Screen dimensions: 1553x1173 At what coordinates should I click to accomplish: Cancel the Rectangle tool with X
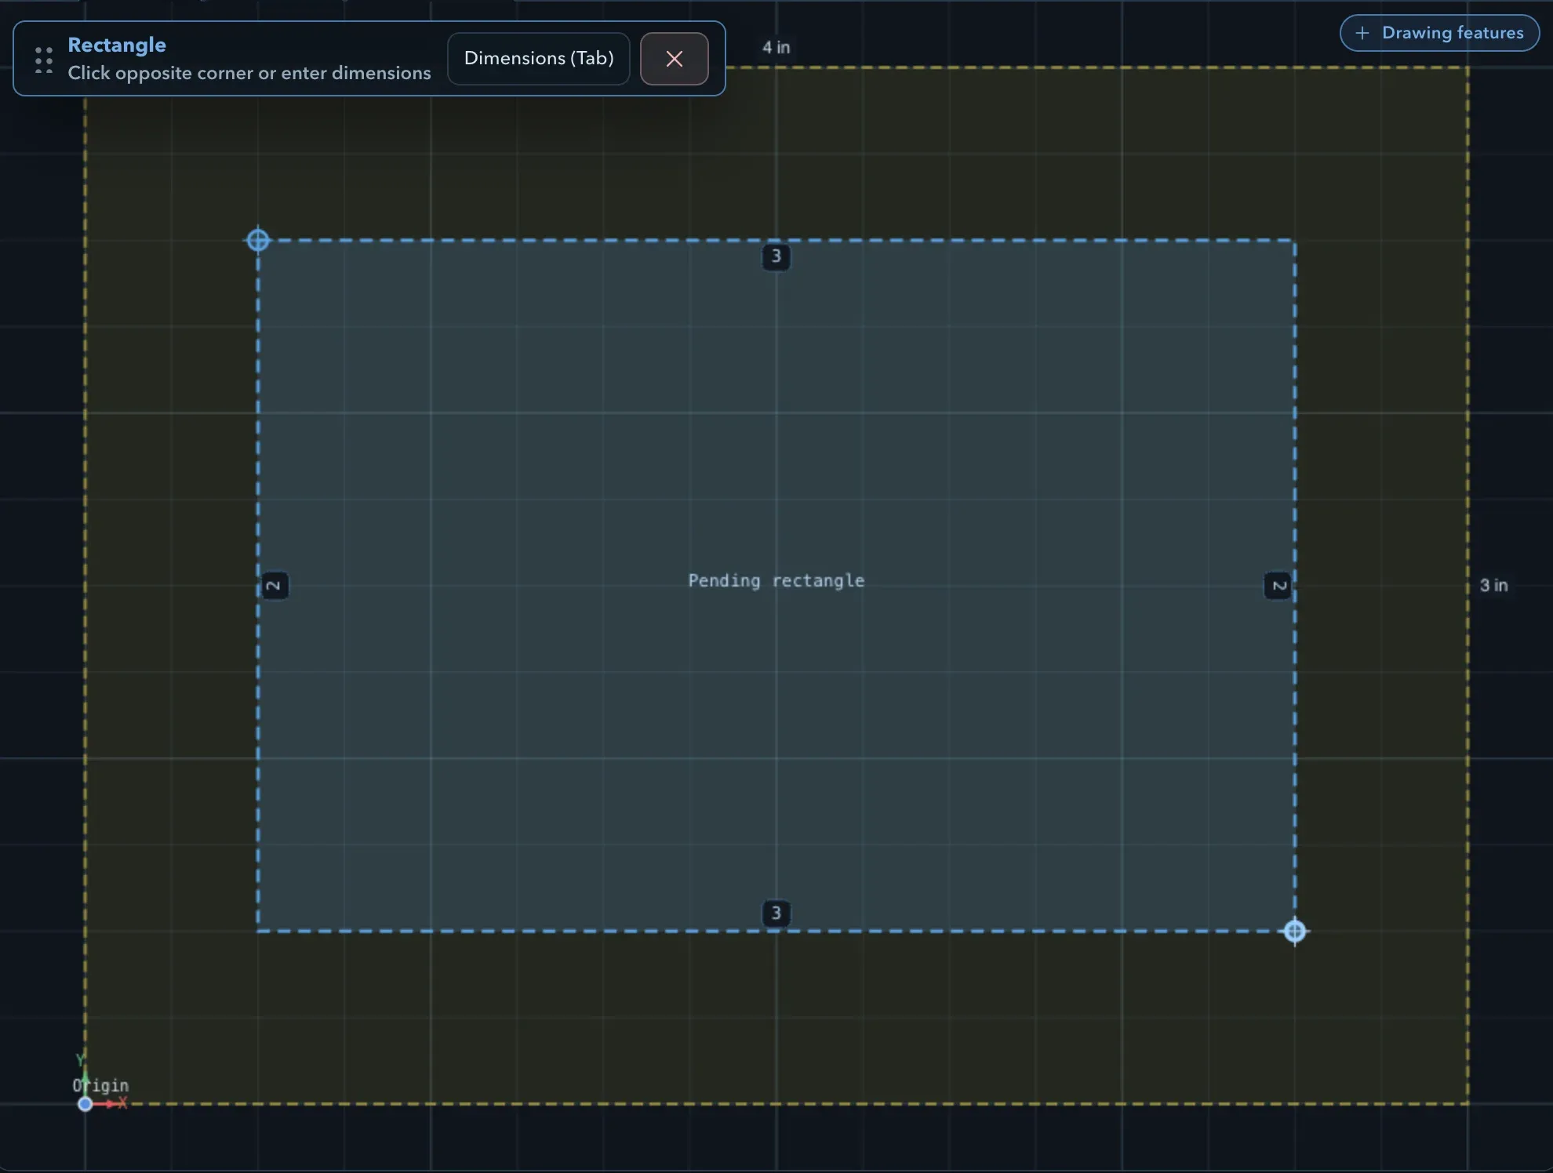675,59
